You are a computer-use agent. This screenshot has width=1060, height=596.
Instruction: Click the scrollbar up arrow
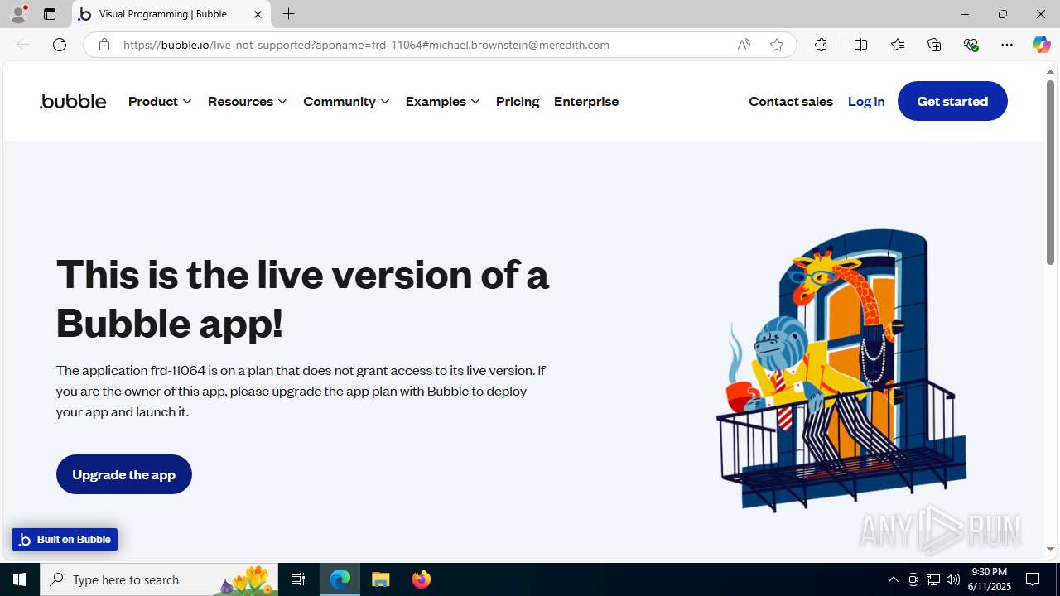1050,71
